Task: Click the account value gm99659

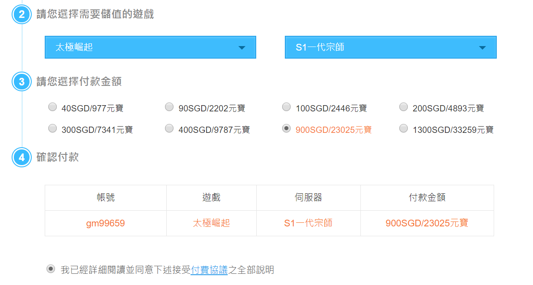Action: click(x=106, y=223)
